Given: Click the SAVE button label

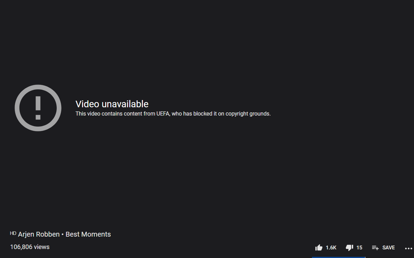Looking at the screenshot, I should (389, 248).
